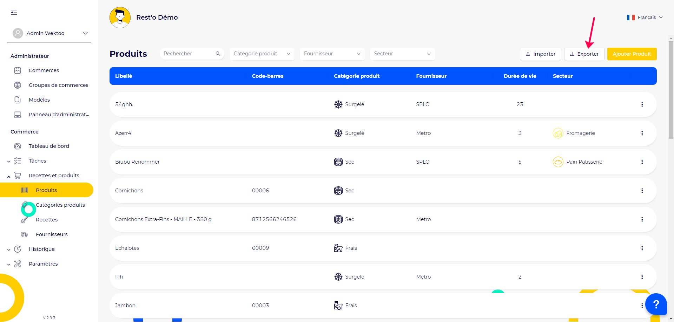
Task: Click the Frais category icon in Echalotes row
Action: (x=338, y=248)
